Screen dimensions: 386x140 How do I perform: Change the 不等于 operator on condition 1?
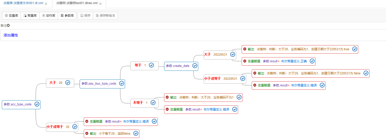[x=138, y=103]
